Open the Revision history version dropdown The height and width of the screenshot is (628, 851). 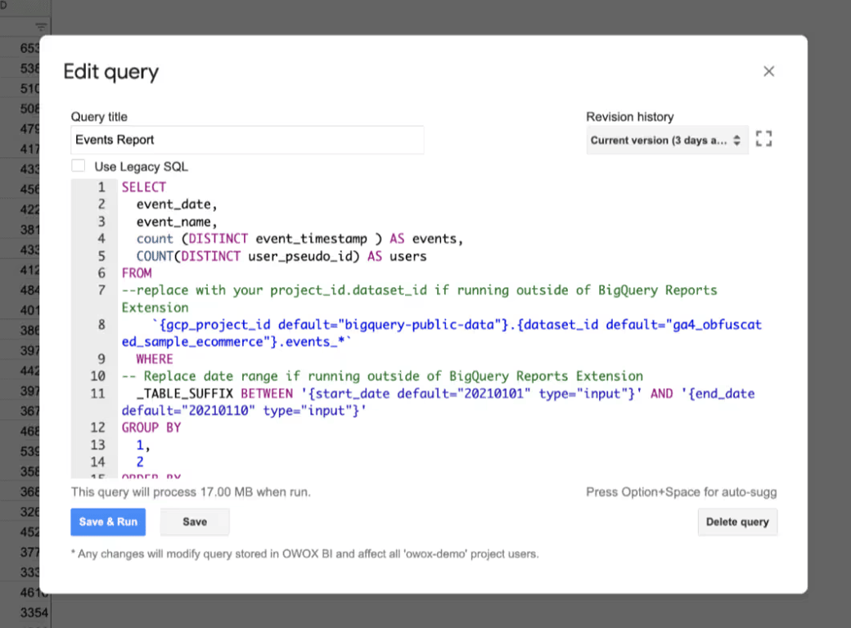667,141
